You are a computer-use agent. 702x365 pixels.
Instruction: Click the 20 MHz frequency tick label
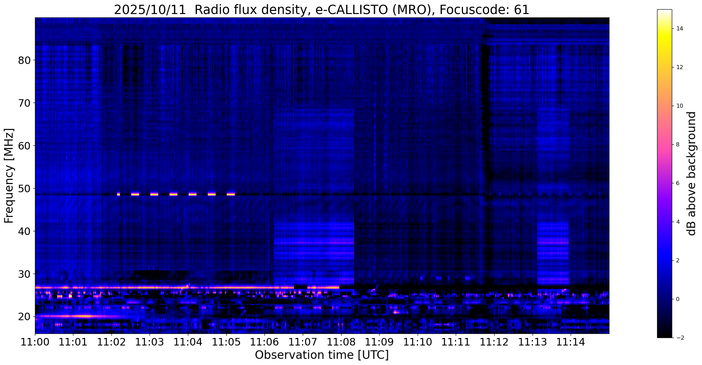click(24, 317)
